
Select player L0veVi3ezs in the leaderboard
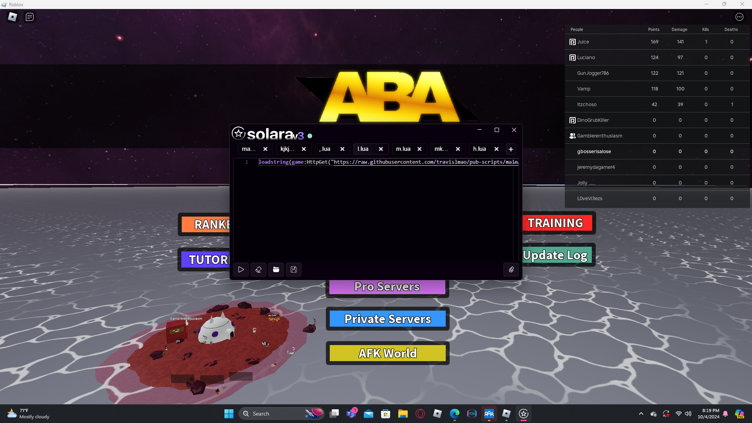point(657,199)
